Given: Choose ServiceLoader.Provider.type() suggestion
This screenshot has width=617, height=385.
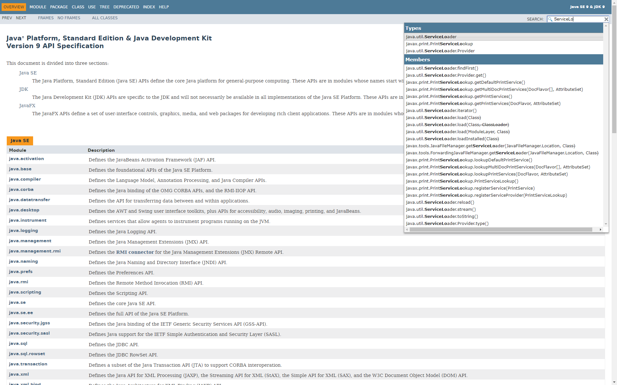Looking at the screenshot, I should [x=504, y=223].
